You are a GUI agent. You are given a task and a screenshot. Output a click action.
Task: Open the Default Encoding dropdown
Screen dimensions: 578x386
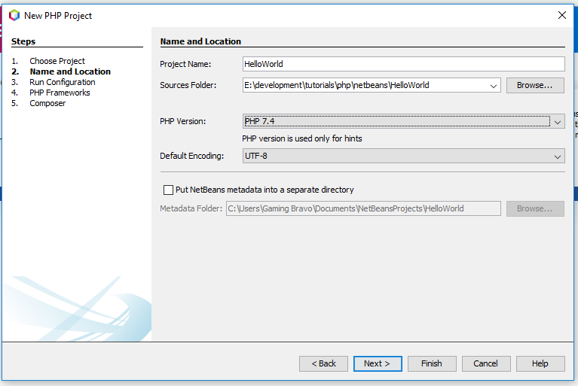click(x=404, y=156)
